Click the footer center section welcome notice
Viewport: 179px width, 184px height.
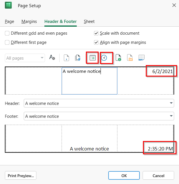(x=89, y=138)
